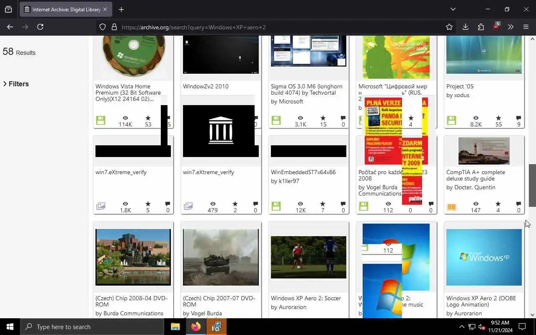Image resolution: width=536 pixels, height=335 pixels.
Task: Open the notification center icon
Action: tap(522, 327)
